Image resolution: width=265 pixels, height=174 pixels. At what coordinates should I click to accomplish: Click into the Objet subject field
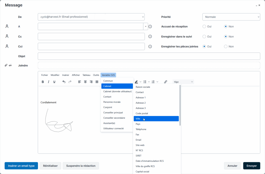coord(149,56)
